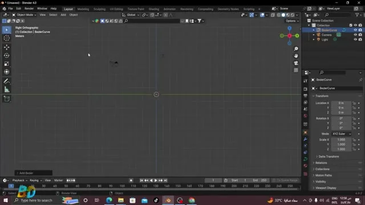Image resolution: width=365 pixels, height=205 pixels.
Task: Open the Add menu in viewport header
Action: (63, 15)
